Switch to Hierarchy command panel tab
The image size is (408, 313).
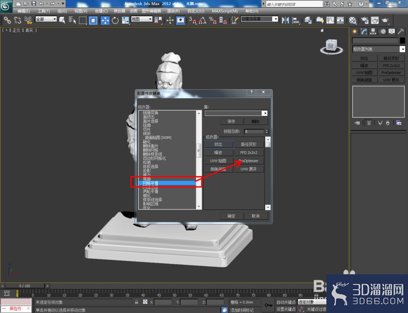(373, 32)
